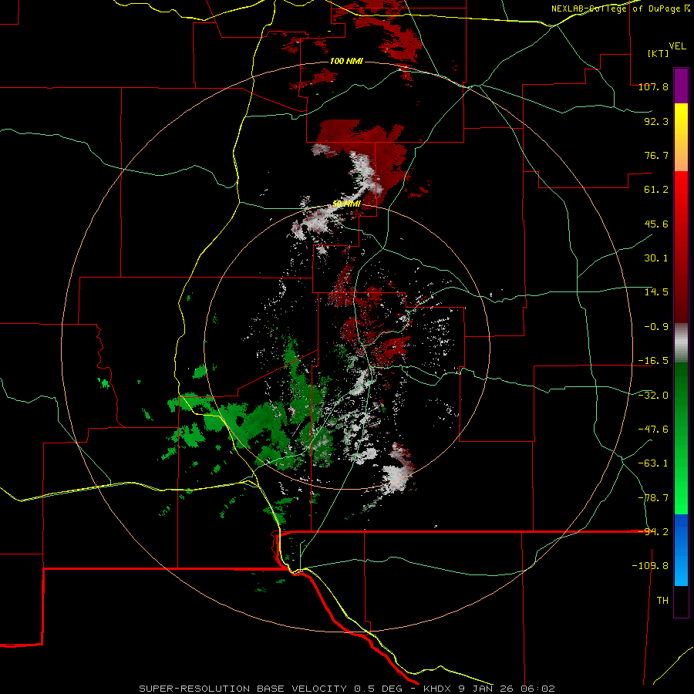Click the purple segment of the velocity color bar
The image size is (694, 694).
[x=681, y=86]
